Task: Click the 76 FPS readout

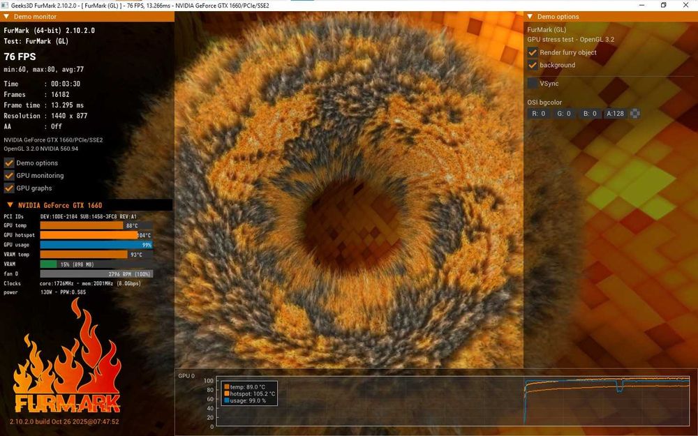Action: pyautogui.click(x=20, y=57)
